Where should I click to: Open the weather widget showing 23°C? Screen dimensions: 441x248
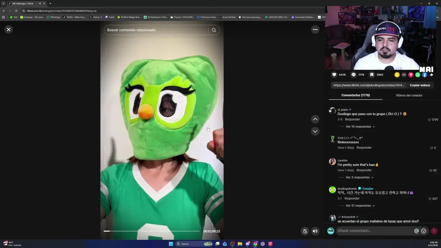12,244
